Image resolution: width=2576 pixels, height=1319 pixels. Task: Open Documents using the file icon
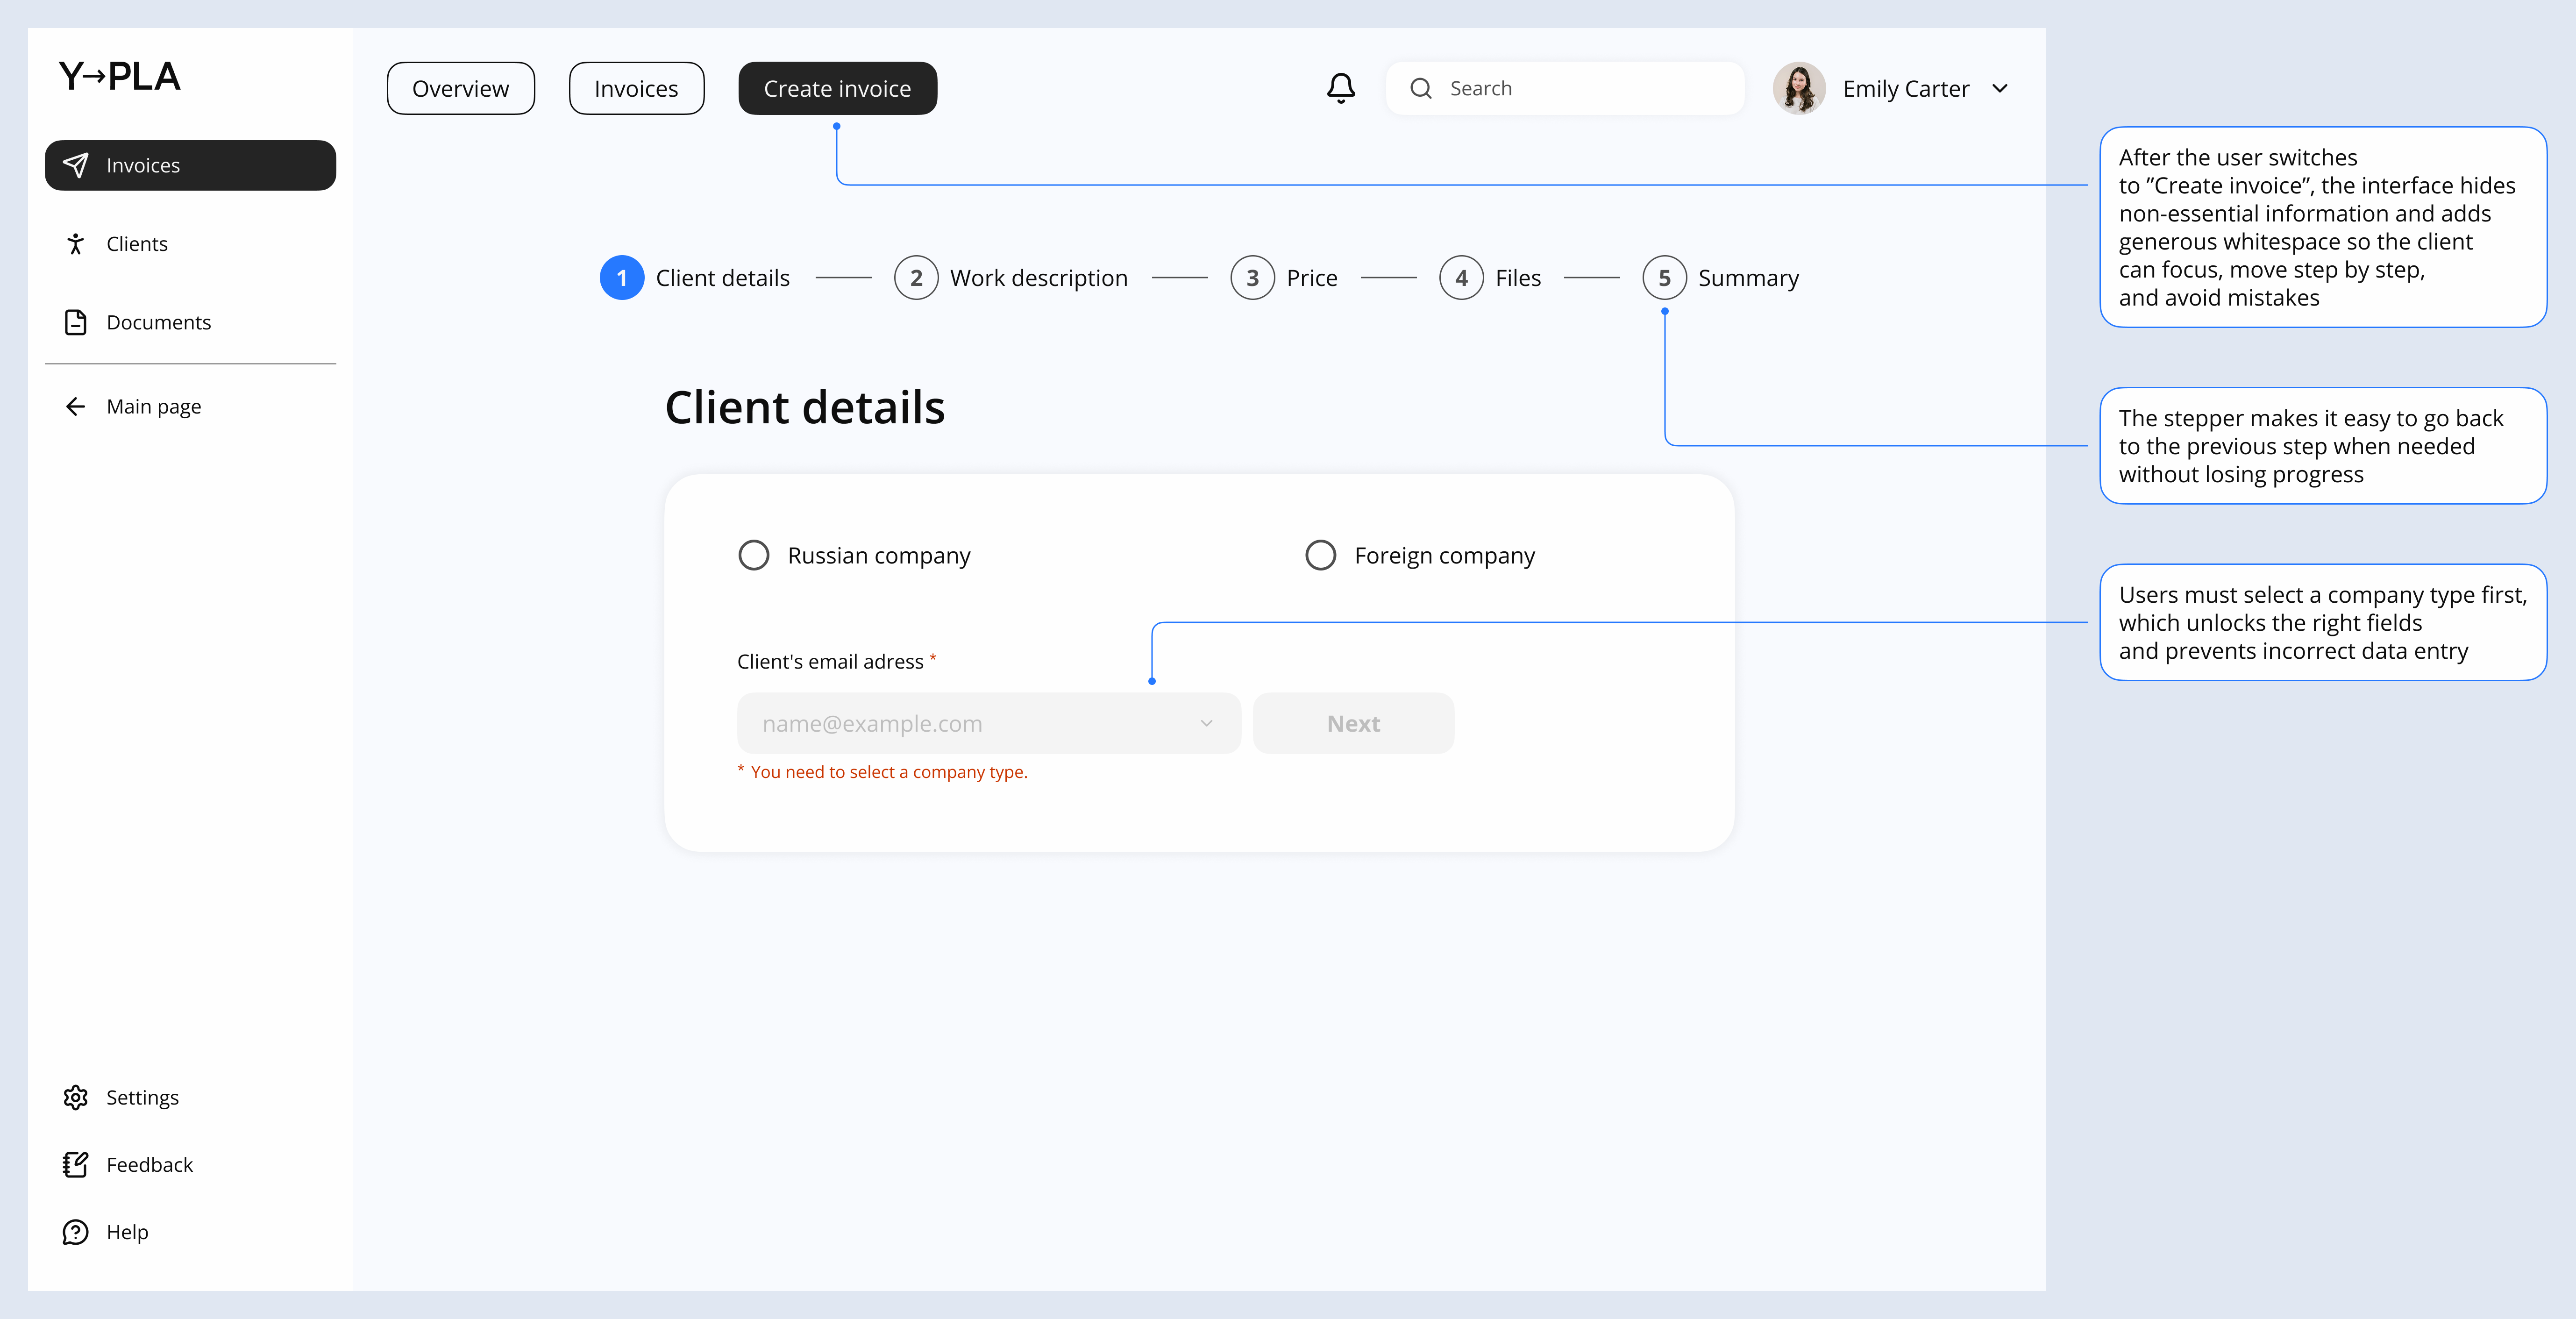(x=77, y=322)
